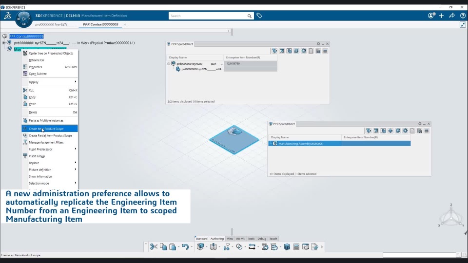Click the plus add icon in top bar
This screenshot has height=263, width=468.
(x=442, y=16)
